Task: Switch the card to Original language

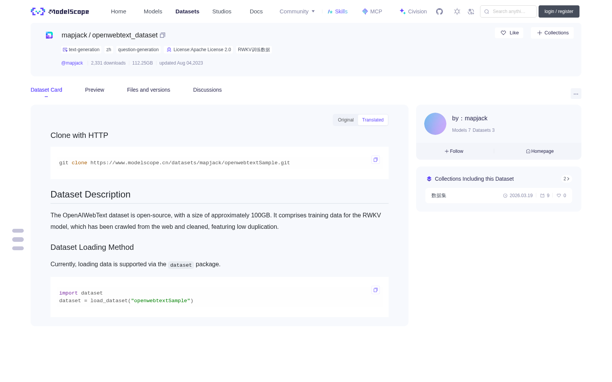Action: 346,120
